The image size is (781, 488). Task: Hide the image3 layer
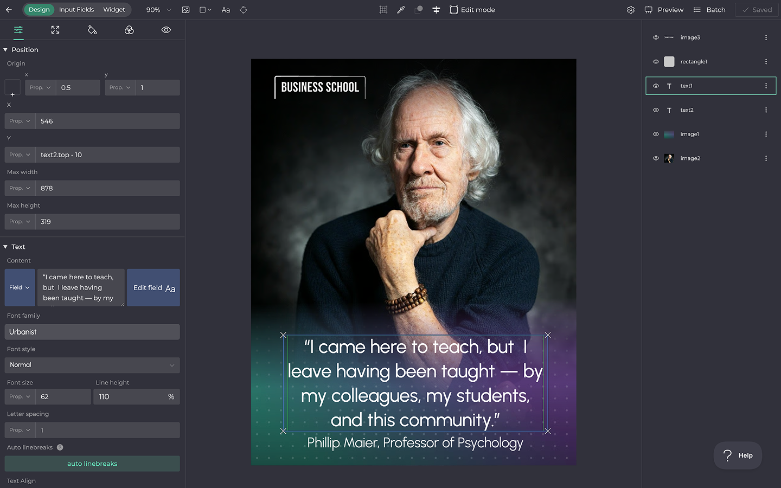pos(656,37)
